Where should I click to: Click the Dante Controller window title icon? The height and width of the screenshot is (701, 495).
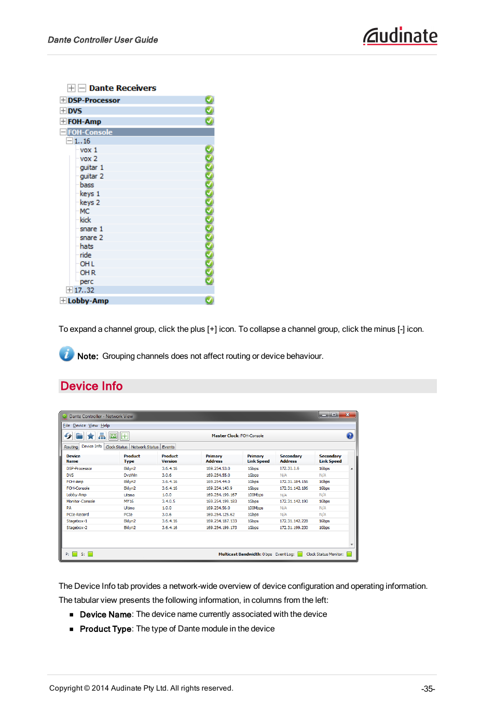65,416
